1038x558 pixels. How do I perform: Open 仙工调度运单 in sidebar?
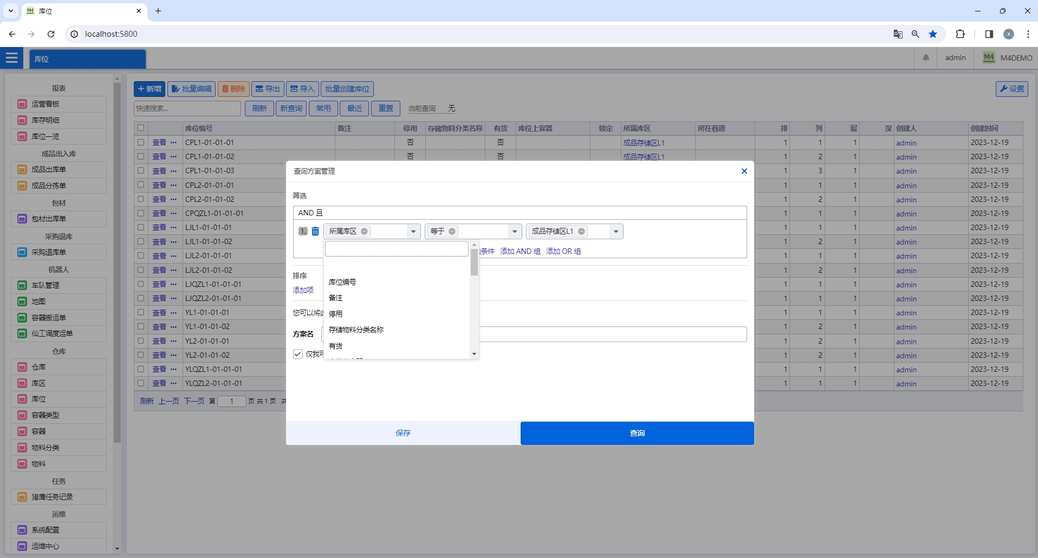pos(59,333)
